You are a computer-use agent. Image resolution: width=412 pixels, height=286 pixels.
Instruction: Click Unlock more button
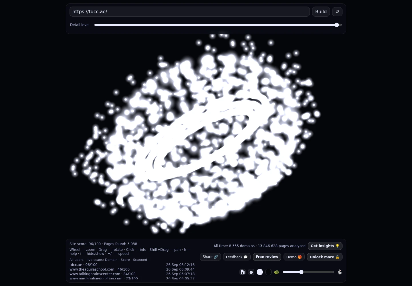[x=325, y=257]
